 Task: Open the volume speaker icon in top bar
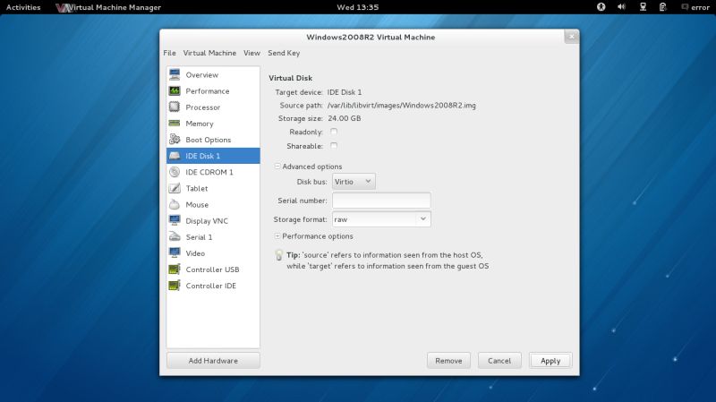coord(621,7)
